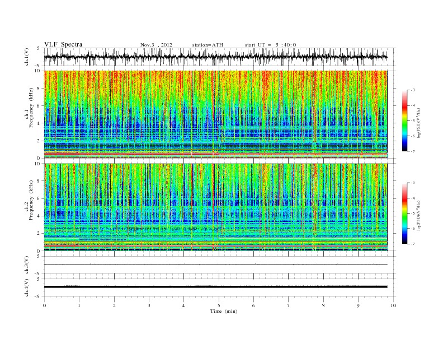Click the 0 tick label on Time axis

(44, 305)
